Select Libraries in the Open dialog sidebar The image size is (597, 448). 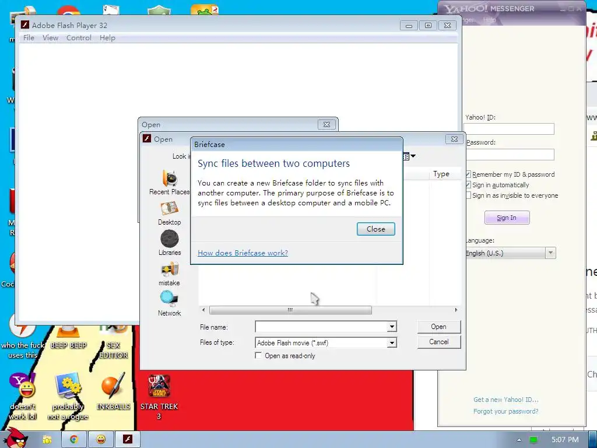pos(170,243)
